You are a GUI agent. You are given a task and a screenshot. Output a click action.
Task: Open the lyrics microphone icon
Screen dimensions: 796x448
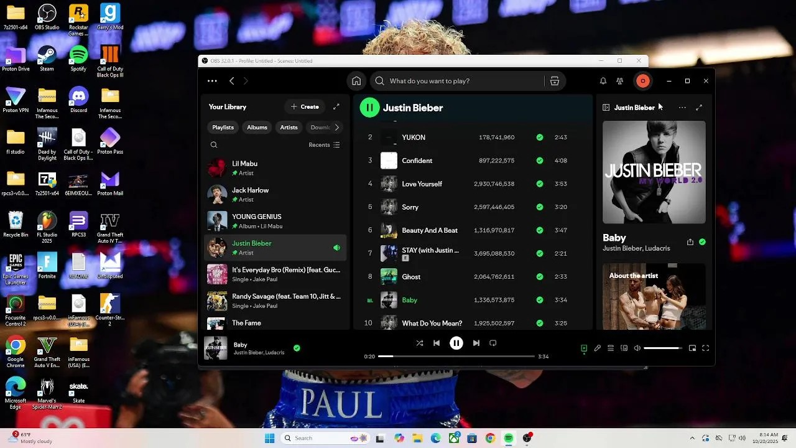[598, 348]
